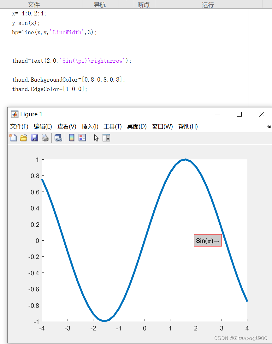Viewport: 272px width, 344px height.
Task: Activate Edit Plot mode with the arrow icon
Action: click(96, 138)
